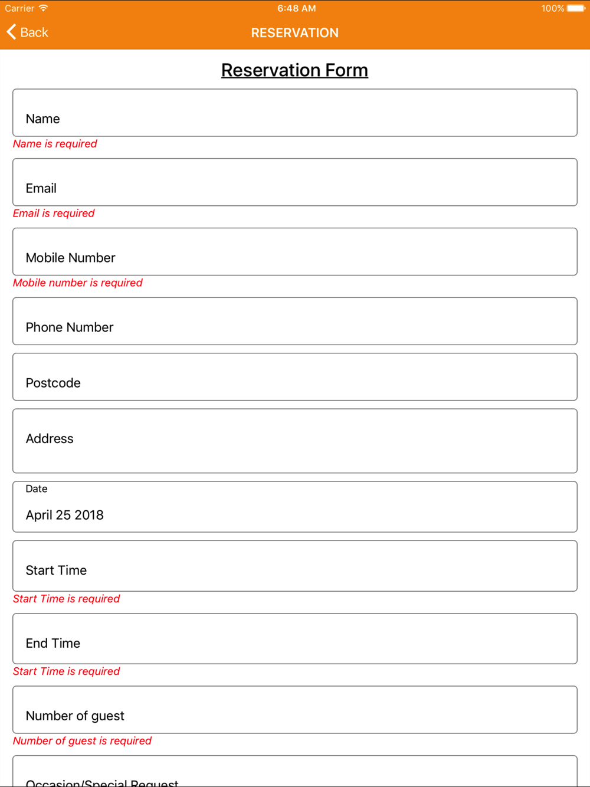Screen dimensions: 590x787
Task: Tap the Reservation Form heading
Action: [x=294, y=70]
